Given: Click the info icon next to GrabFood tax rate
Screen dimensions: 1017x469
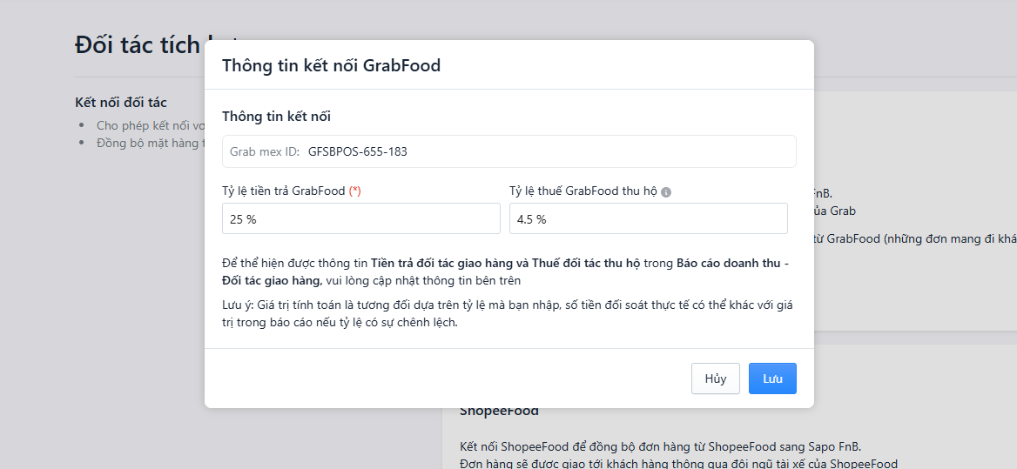Looking at the screenshot, I should click(x=666, y=192).
